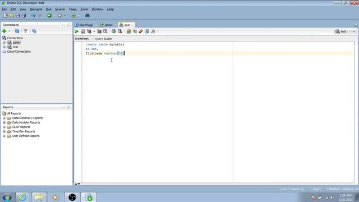Click the Commit icon in worksheet toolbar
The width and height of the screenshot is (359, 202).
point(114,31)
